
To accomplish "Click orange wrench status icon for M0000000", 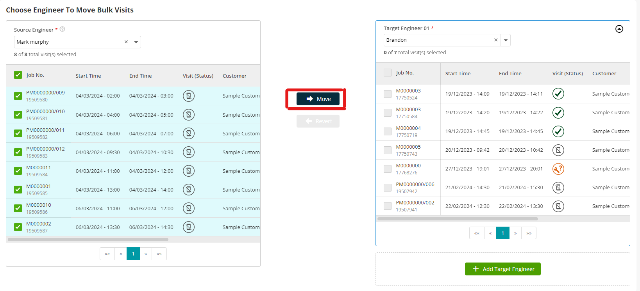I will coord(558,169).
